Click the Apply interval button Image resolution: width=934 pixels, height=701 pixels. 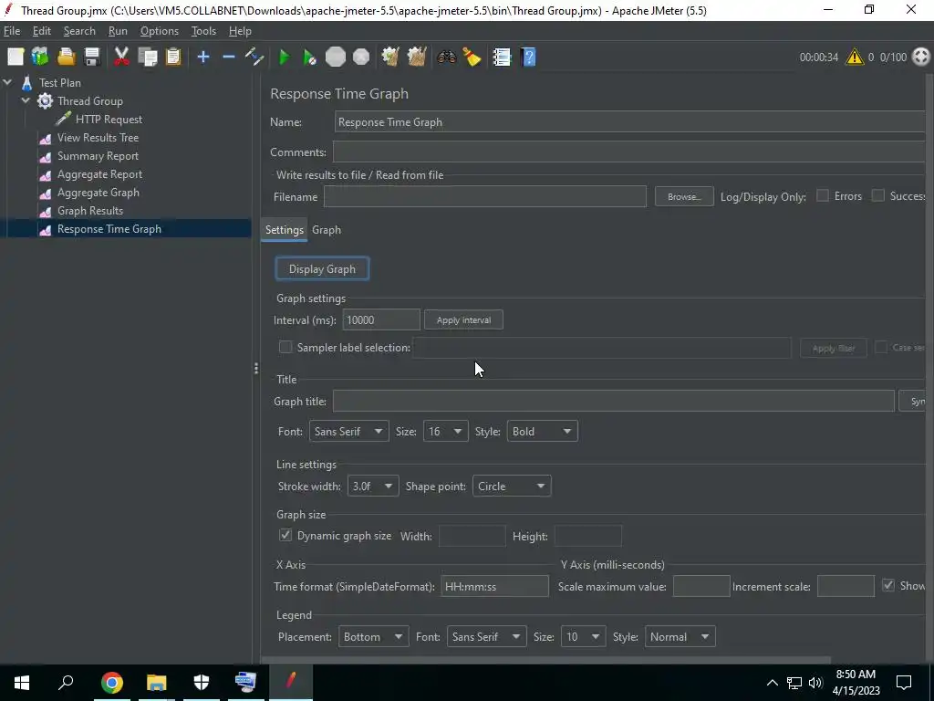463,320
